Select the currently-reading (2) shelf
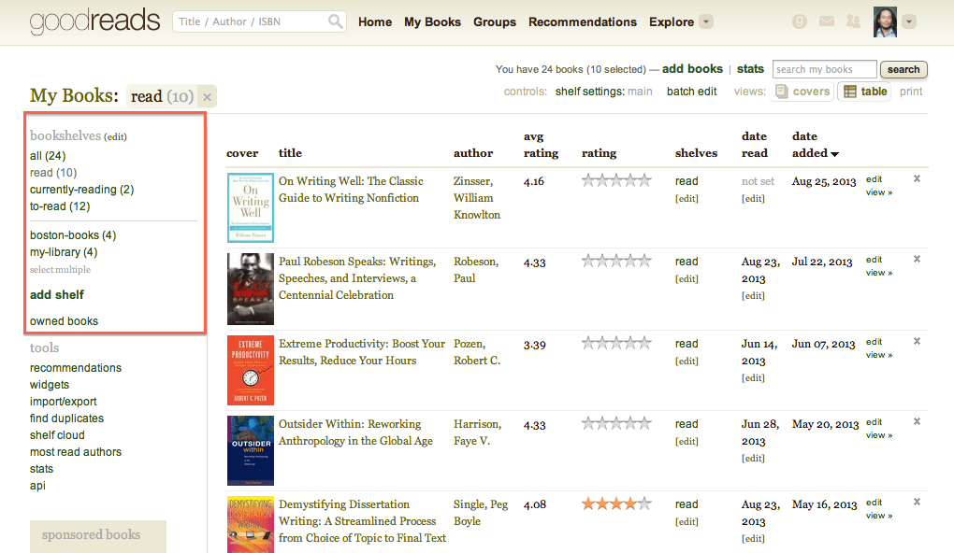954x553 pixels. click(81, 189)
